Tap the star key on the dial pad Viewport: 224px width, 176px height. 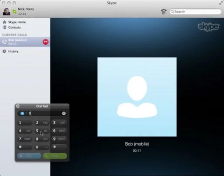25,147
